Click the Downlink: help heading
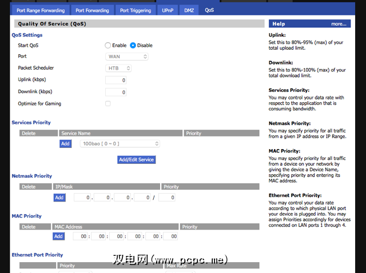The image size is (366, 273). [281, 63]
